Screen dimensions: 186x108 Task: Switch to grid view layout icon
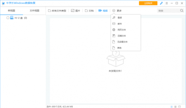[x=175, y=107]
